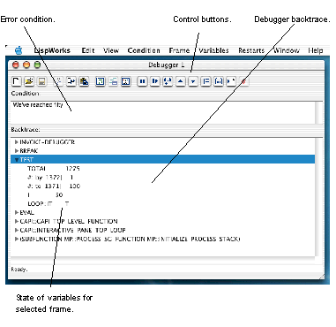The height and width of the screenshot is (327, 336).
Task: Click the continue play-step control button
Action: (x=155, y=81)
